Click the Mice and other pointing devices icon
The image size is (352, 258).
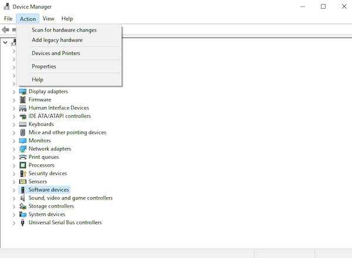point(23,132)
